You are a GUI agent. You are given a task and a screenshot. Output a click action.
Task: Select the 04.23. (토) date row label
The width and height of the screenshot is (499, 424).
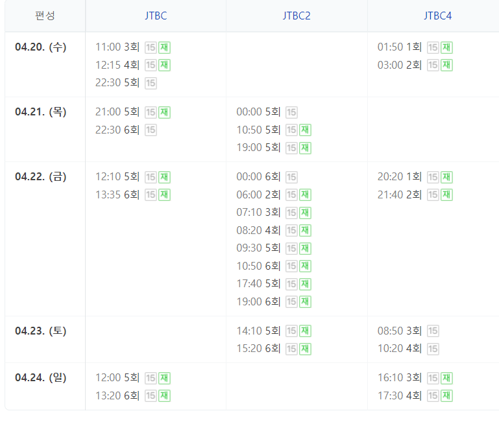click(x=41, y=331)
